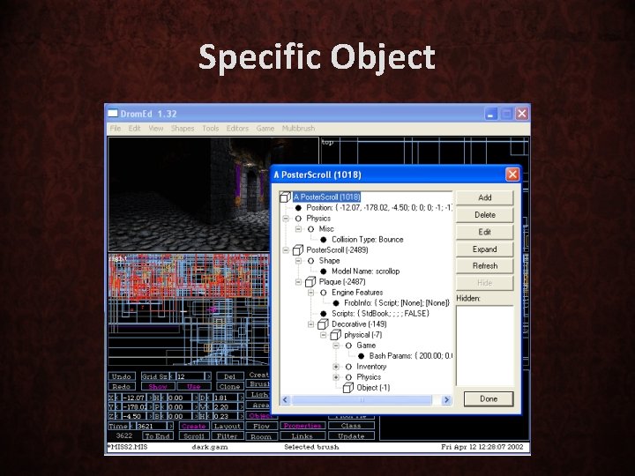Viewport: 635px width, 476px height.
Task: Open the Editors menu
Action: (x=237, y=129)
